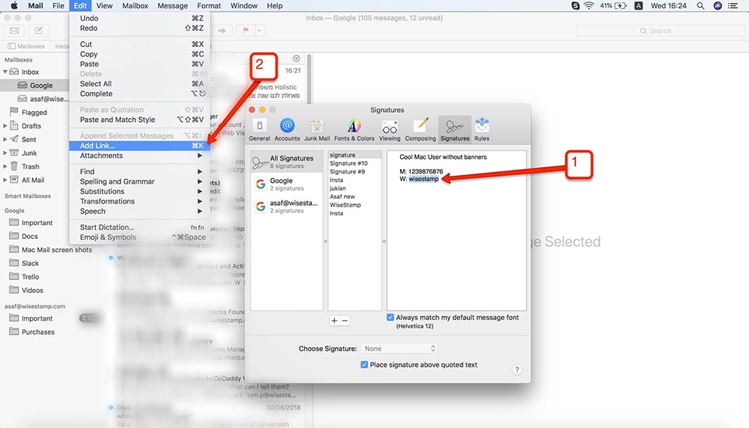
Task: Click the Wi-Fi menu bar icon
Action: (589, 5)
